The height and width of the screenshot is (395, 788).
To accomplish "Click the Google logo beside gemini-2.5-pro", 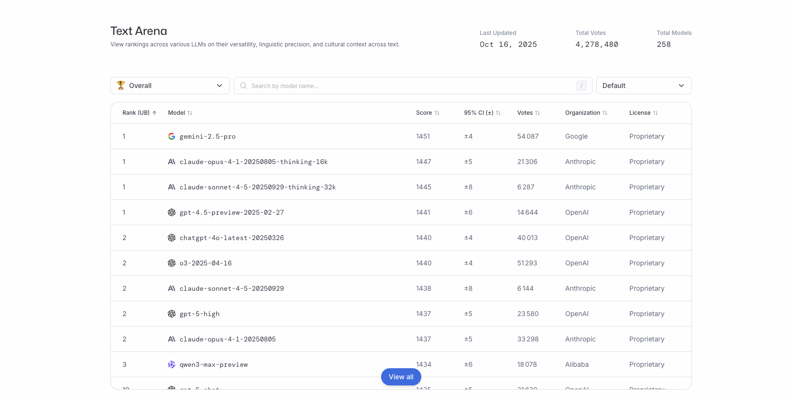I will pyautogui.click(x=171, y=136).
